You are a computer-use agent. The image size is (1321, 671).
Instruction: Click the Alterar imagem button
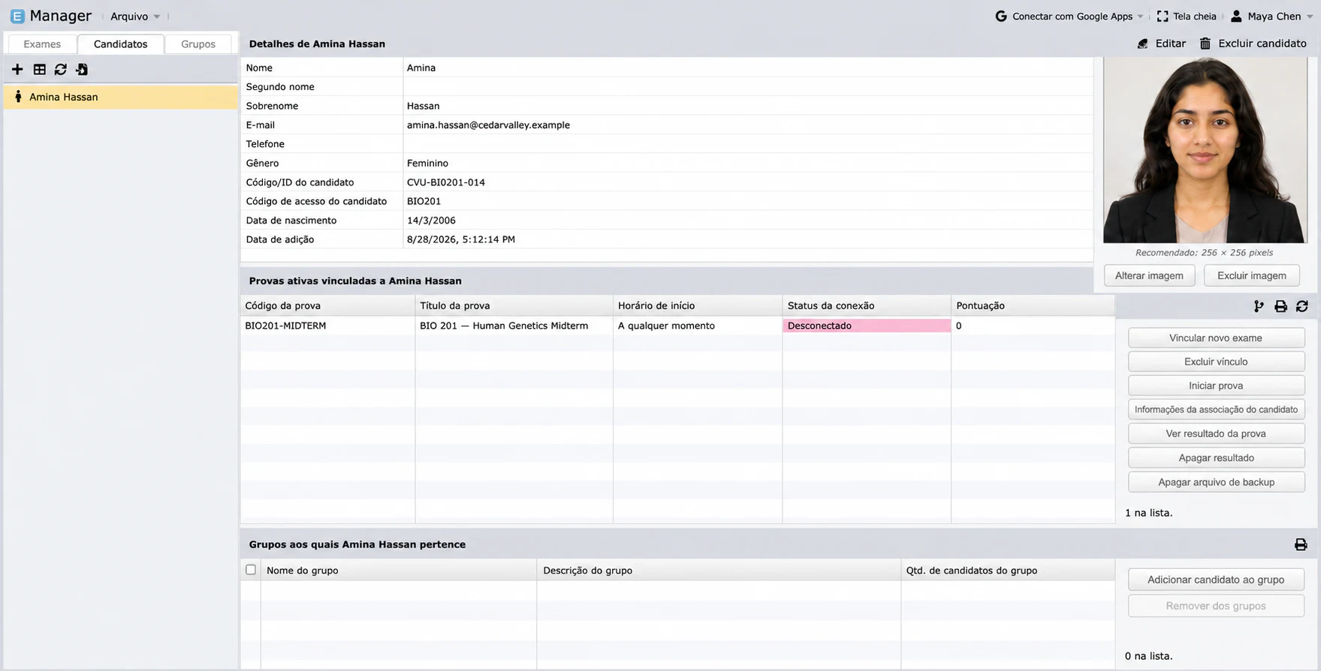coord(1149,275)
